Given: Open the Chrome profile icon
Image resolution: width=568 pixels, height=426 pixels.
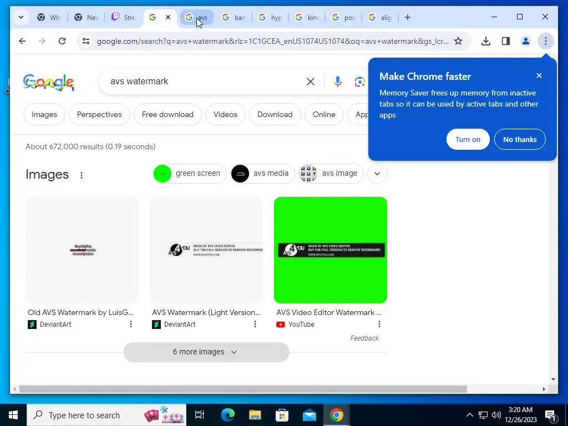Looking at the screenshot, I should 526,41.
